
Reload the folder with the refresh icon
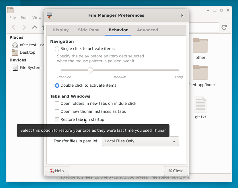tap(224, 27)
